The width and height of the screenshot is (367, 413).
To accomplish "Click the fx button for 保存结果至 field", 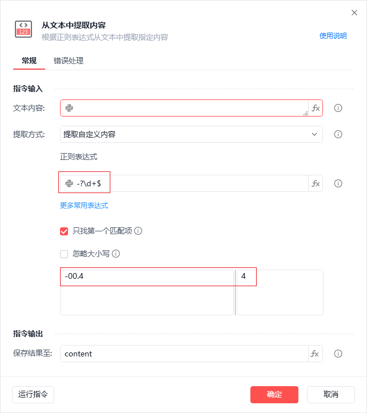I will click(x=316, y=354).
